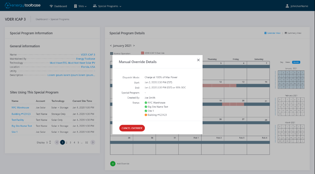Click the Lorem ipsum description value
Viewport: 315px width, 174px height.
71,75
